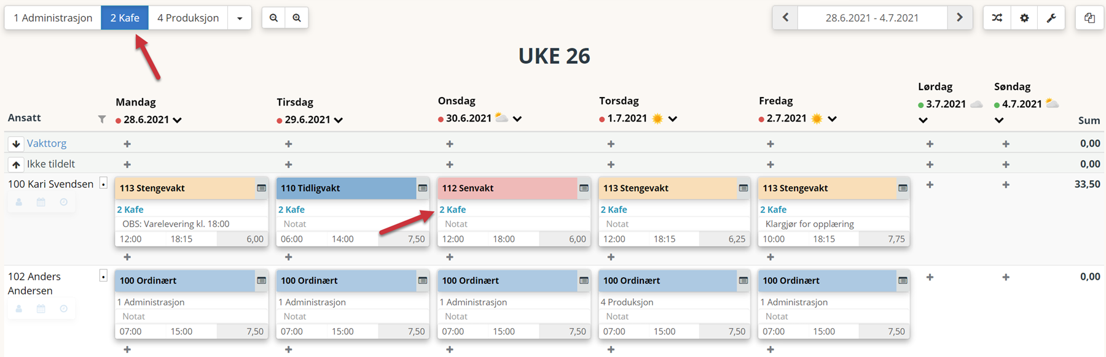This screenshot has height=357, width=1106.
Task: Switch to 1 Administrasjon tab
Action: 53,18
